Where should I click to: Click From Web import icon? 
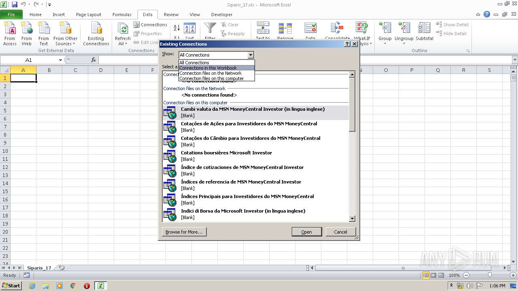point(27,34)
